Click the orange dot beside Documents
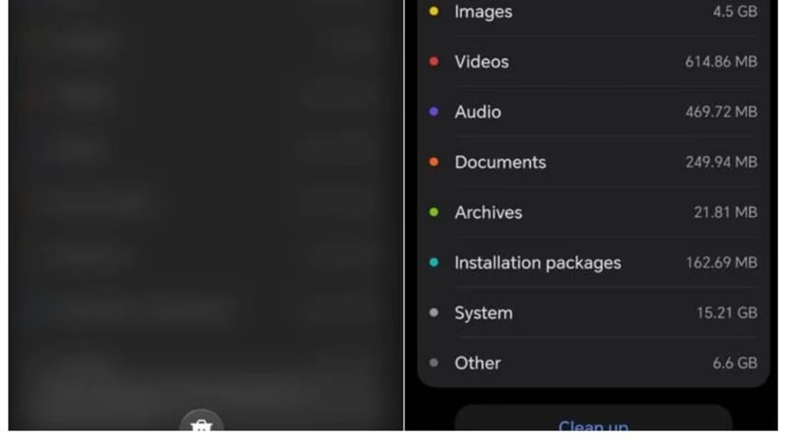This screenshot has height=443, width=788. tap(433, 162)
